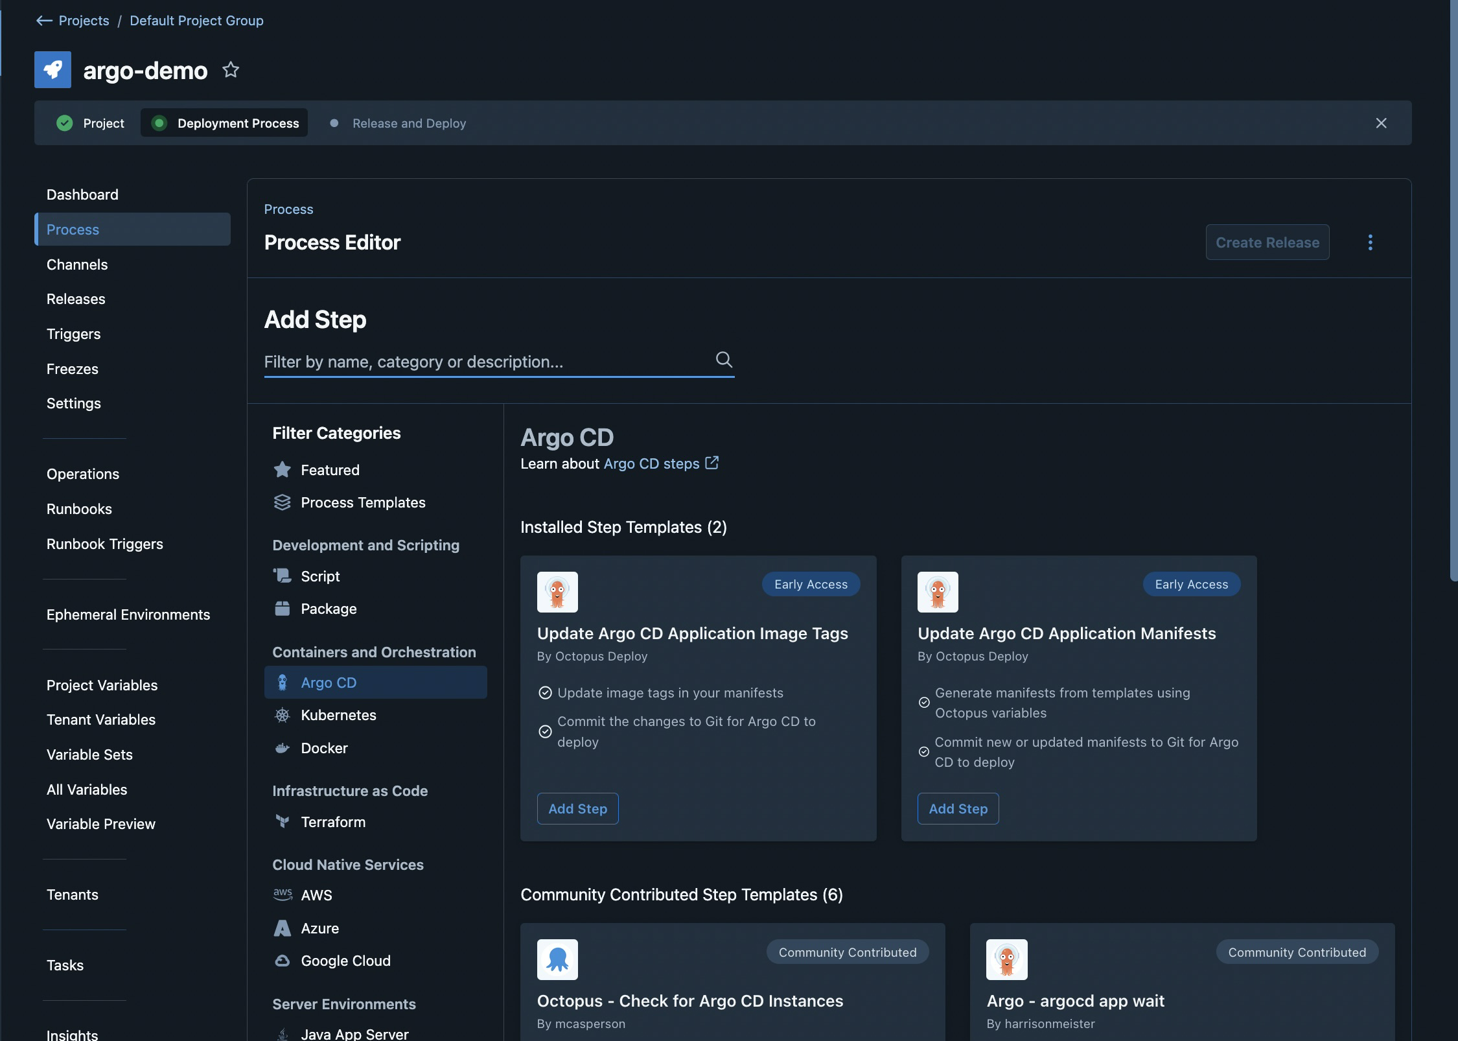This screenshot has height=1041, width=1458.
Task: Add Step for Update Argo CD Application Manifests
Action: [958, 809]
